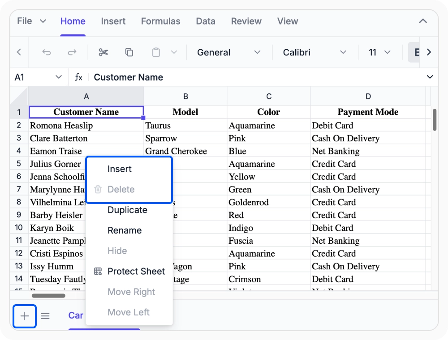The width and height of the screenshot is (448, 340).
Task: Open the Calibri font dropdown
Action: pos(314,52)
